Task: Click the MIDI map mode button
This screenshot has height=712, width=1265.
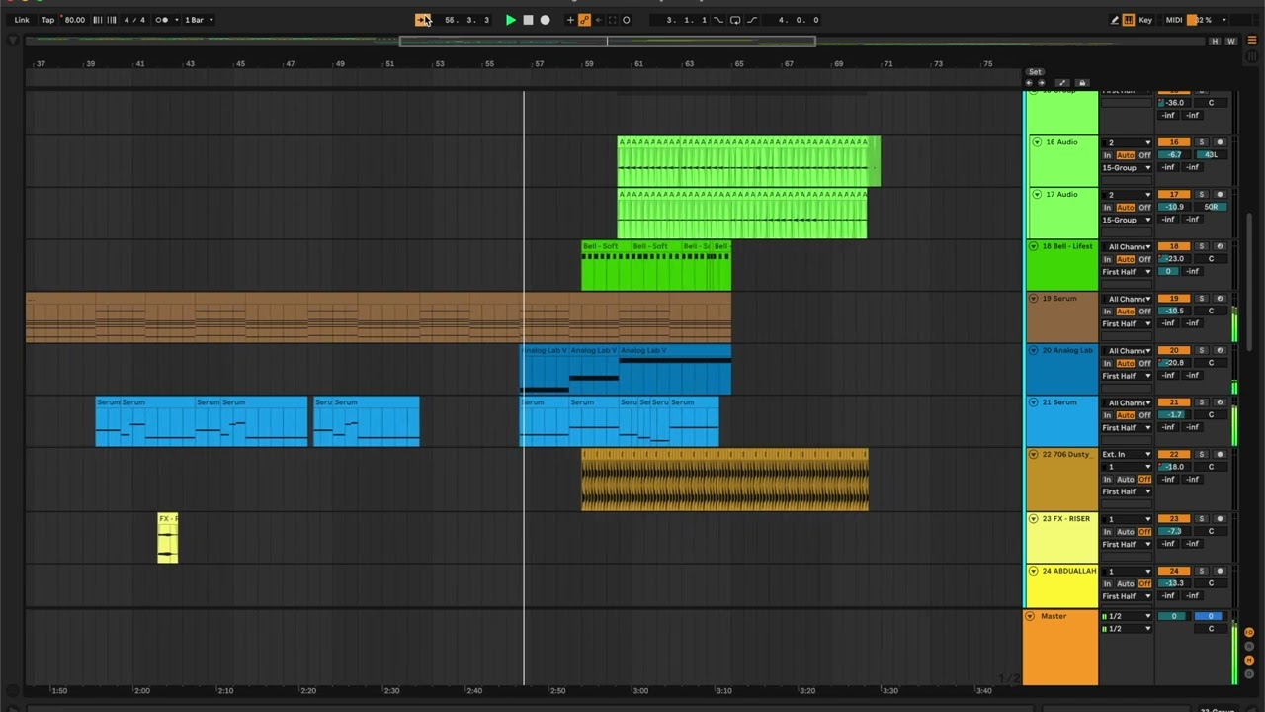Action: click(x=1174, y=20)
